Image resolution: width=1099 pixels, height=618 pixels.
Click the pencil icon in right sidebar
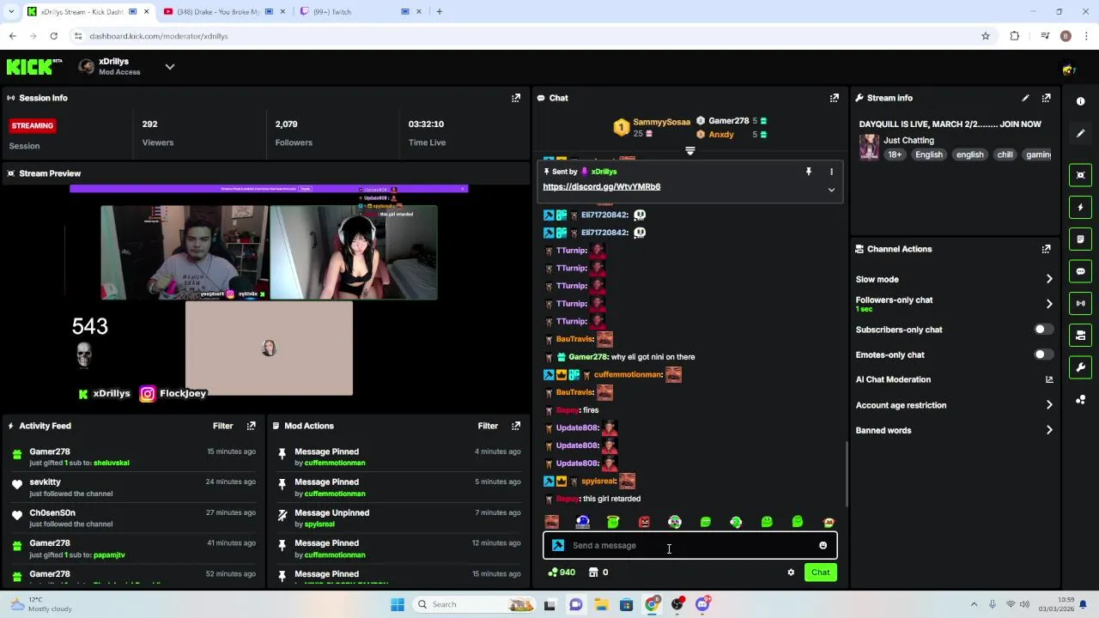click(x=1080, y=133)
